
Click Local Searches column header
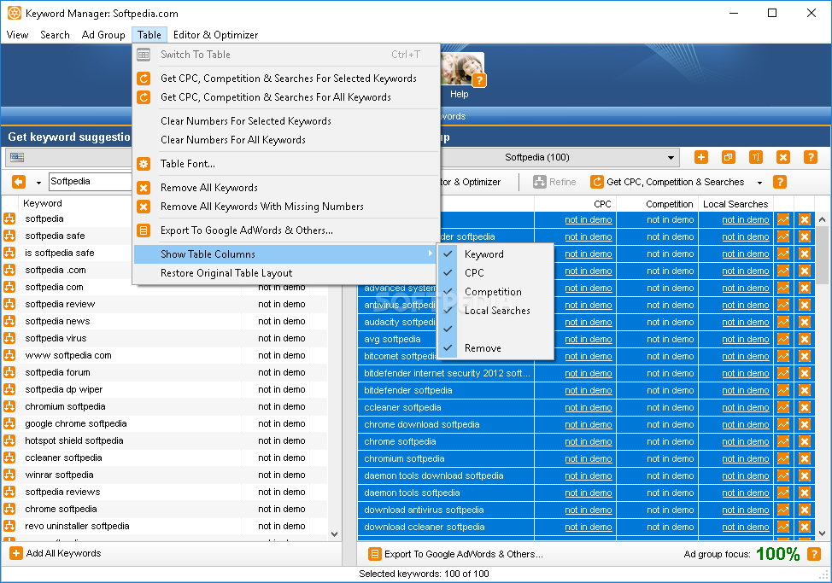point(735,204)
